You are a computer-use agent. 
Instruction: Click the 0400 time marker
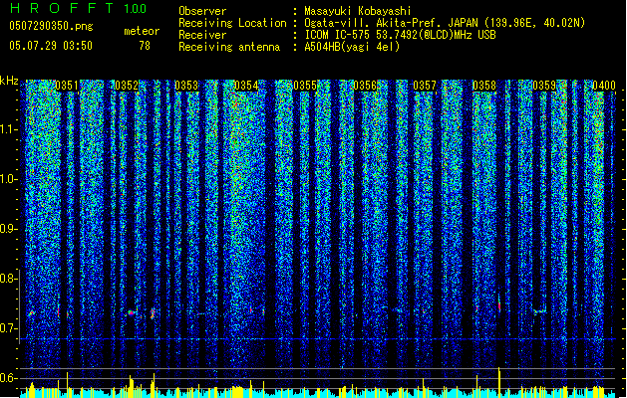pyautogui.click(x=604, y=86)
